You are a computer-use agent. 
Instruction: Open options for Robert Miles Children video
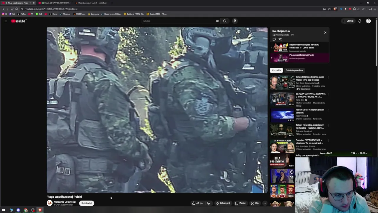coord(328,110)
